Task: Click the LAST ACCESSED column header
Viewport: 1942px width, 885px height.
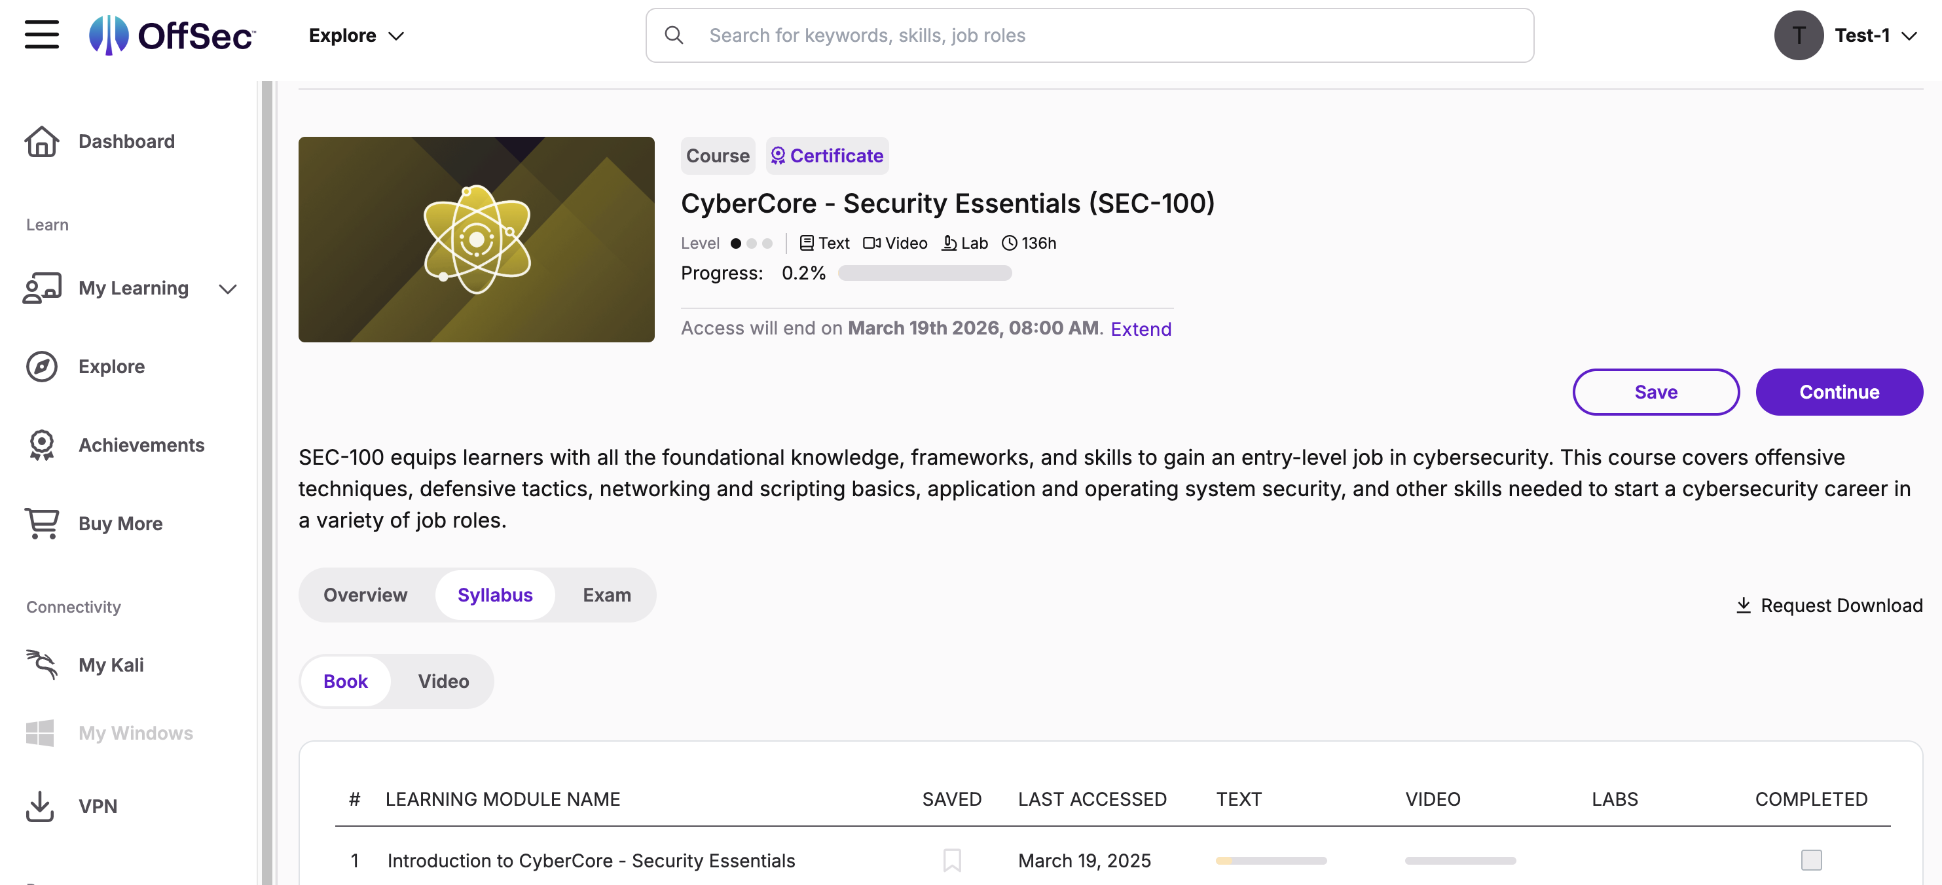Action: click(1092, 799)
